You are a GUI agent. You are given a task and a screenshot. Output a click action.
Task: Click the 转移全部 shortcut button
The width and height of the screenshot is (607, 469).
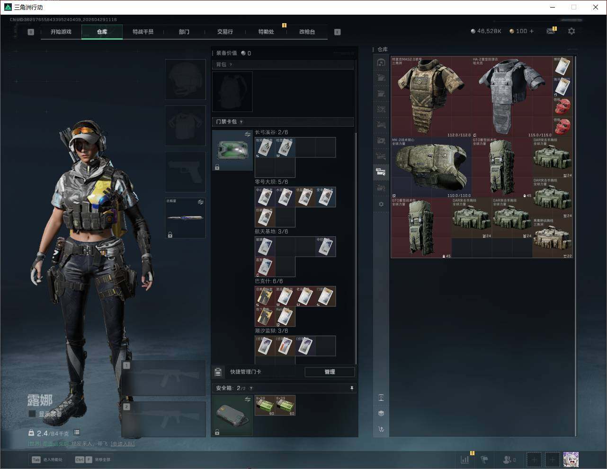tap(93, 460)
